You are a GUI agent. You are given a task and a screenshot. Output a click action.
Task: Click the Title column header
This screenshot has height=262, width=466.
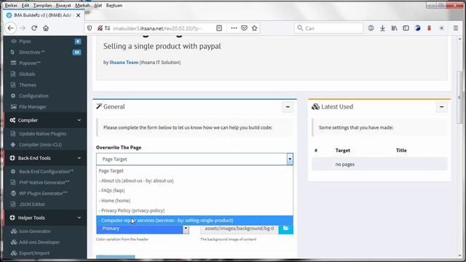point(401,151)
